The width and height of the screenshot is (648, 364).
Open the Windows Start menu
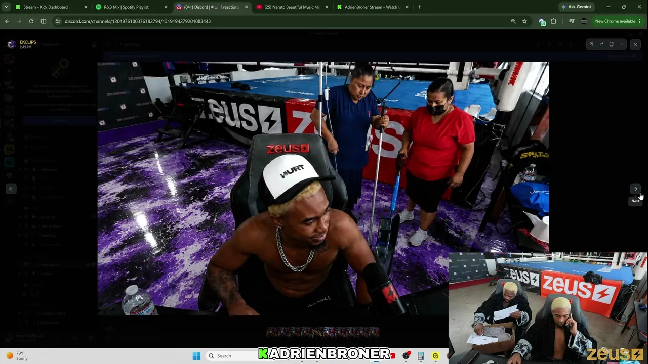click(x=196, y=356)
